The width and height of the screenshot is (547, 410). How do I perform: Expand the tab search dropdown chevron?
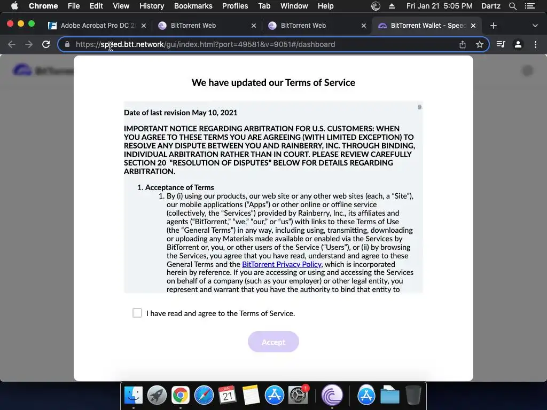pos(535,26)
